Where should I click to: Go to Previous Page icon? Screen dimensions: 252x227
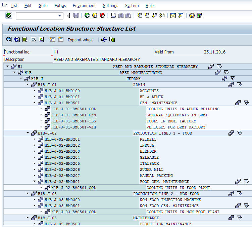[147, 15]
